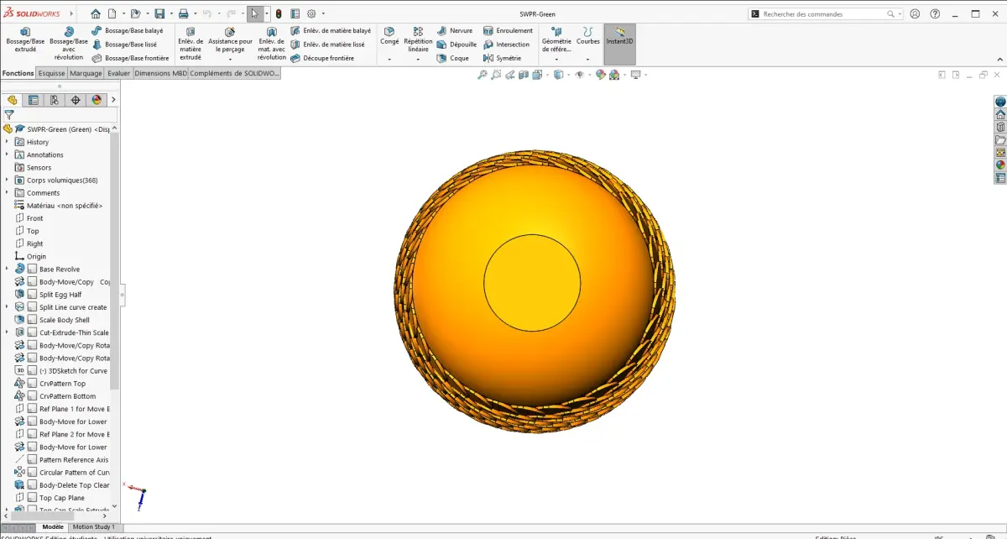1007x539 pixels.
Task: Click the Section View icon
Action: (x=524, y=75)
